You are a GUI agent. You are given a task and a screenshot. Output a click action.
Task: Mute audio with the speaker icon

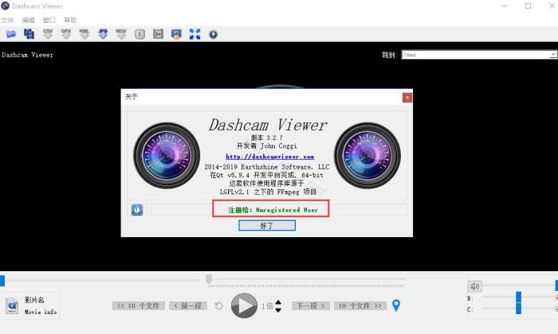[475, 286]
